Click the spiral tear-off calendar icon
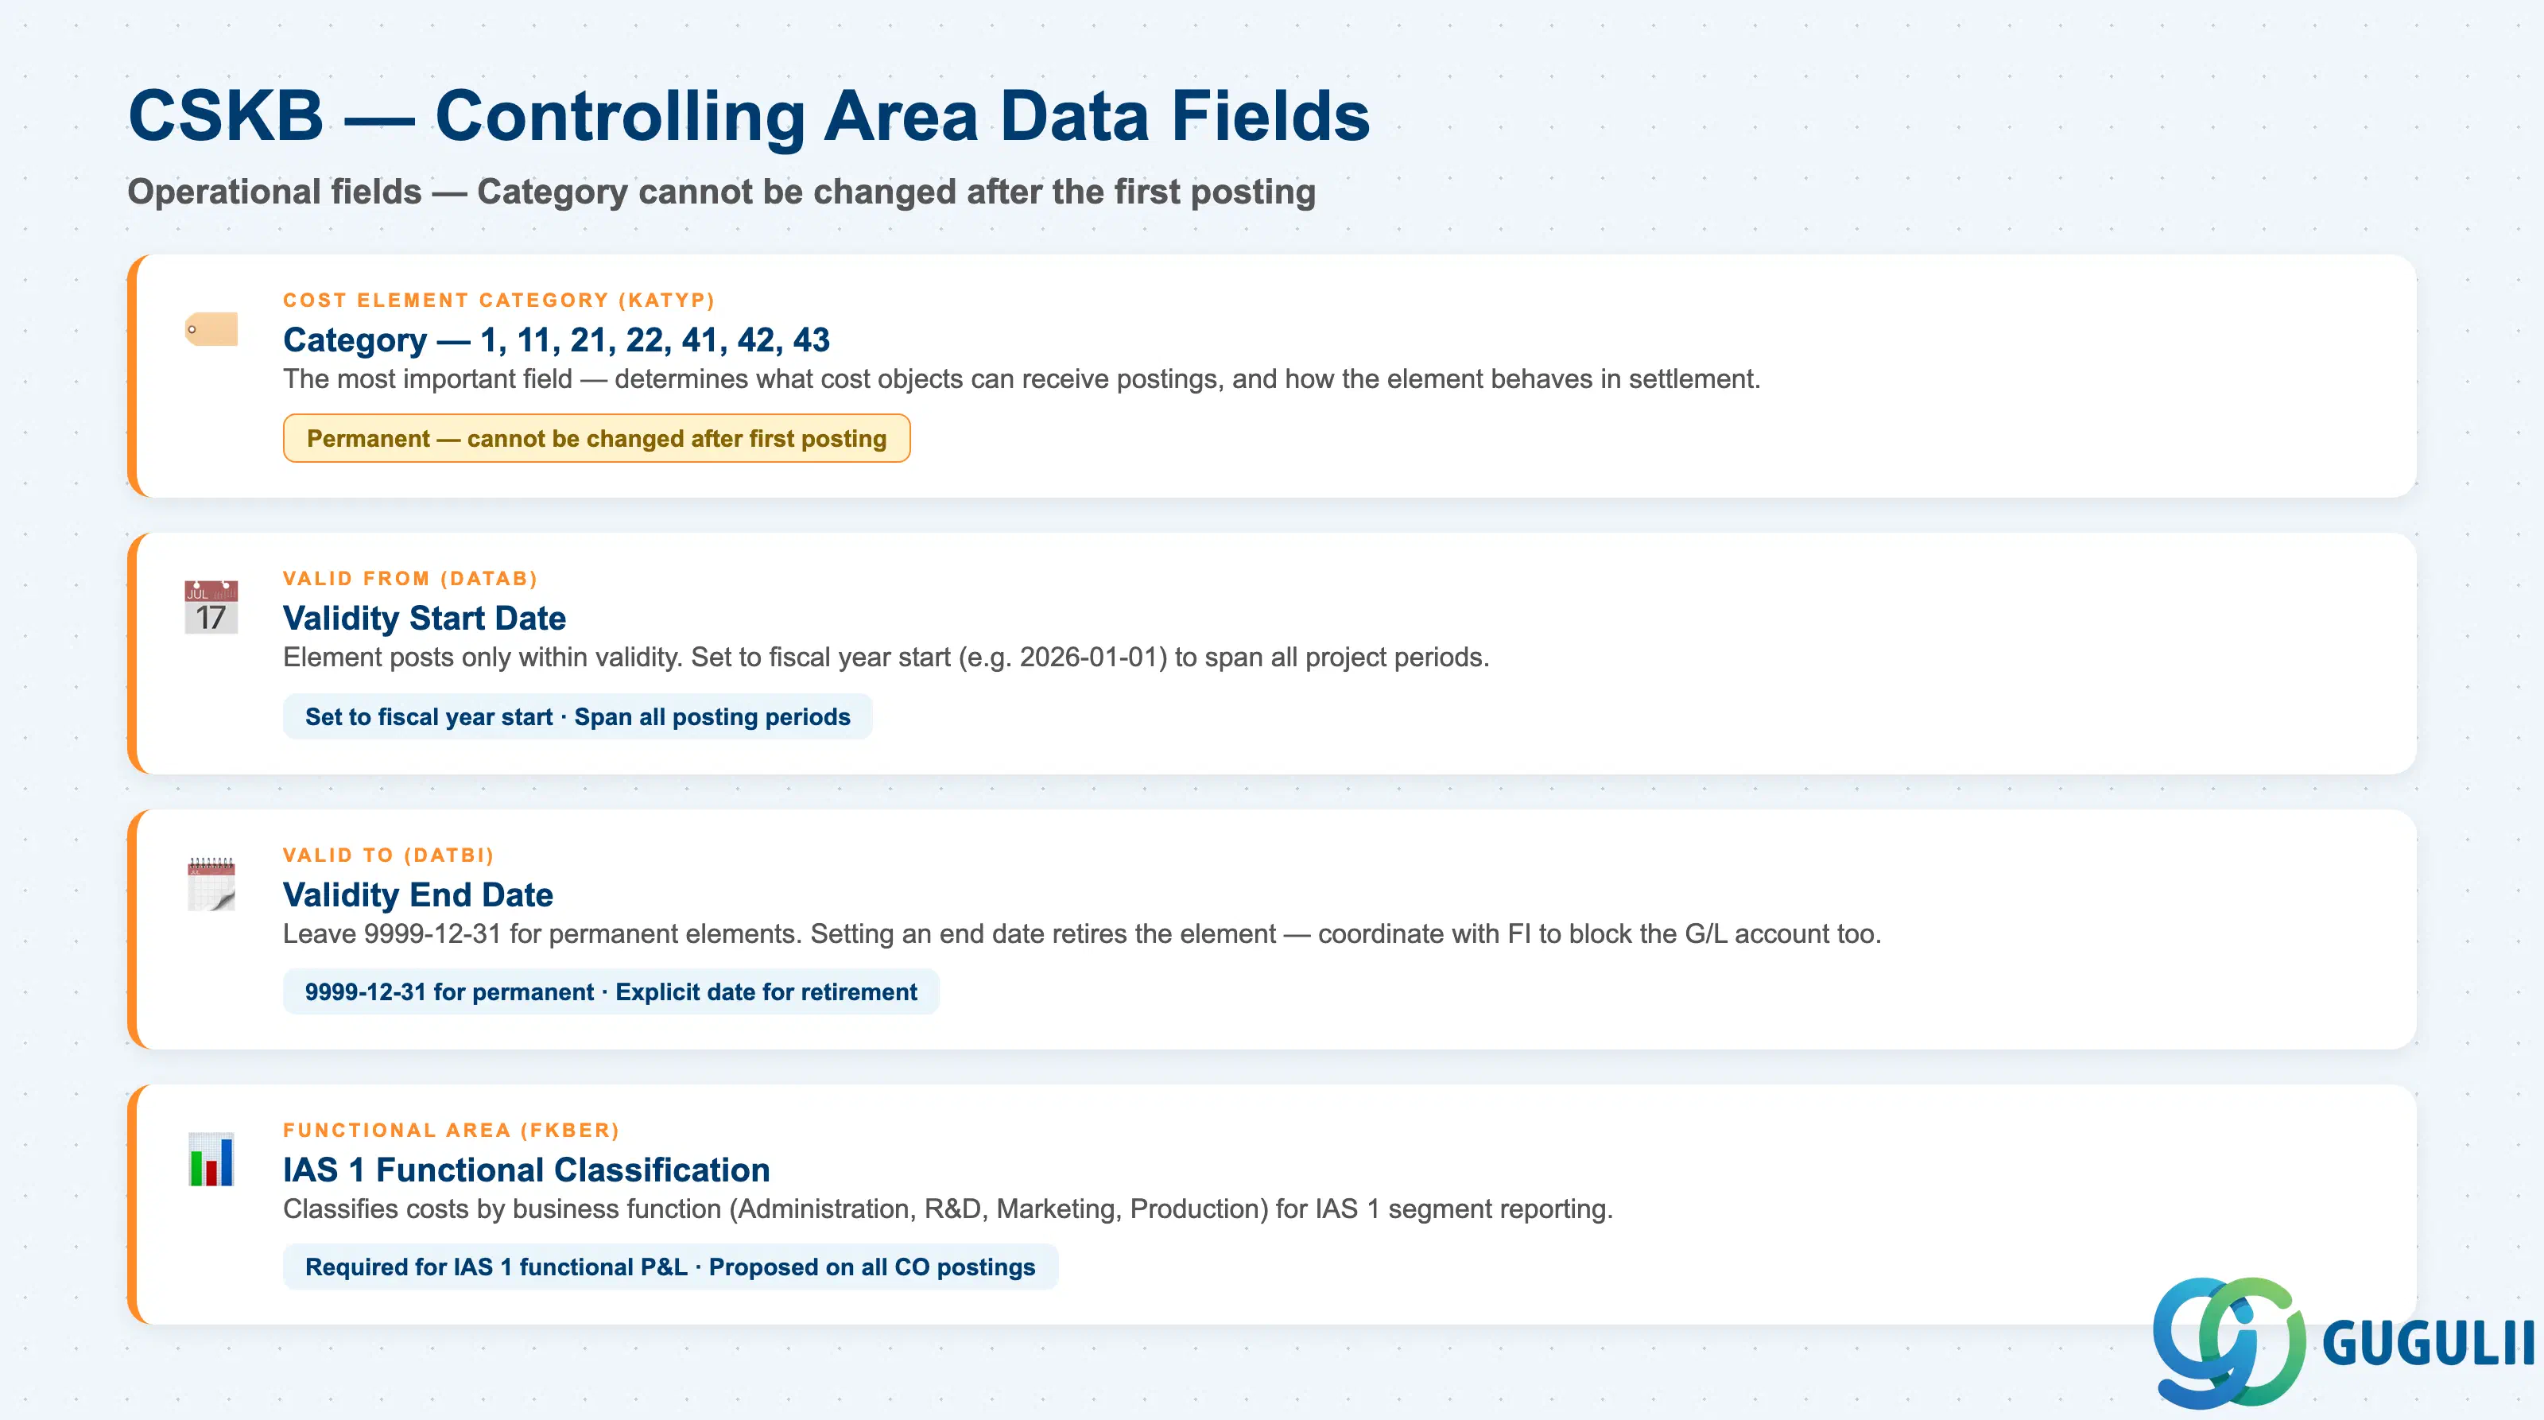This screenshot has width=2544, height=1420. (211, 884)
